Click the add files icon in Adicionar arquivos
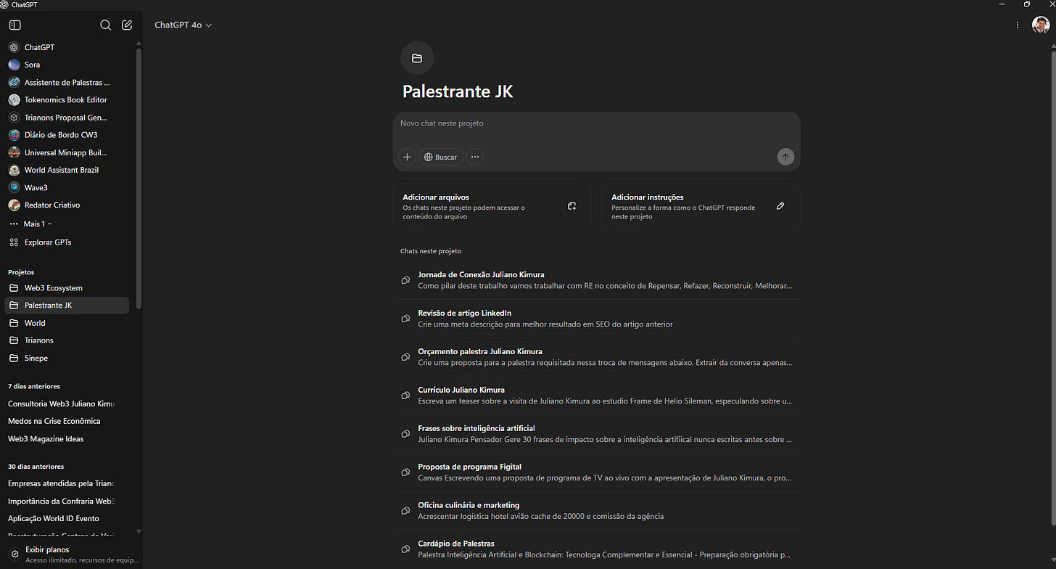 [x=572, y=206]
